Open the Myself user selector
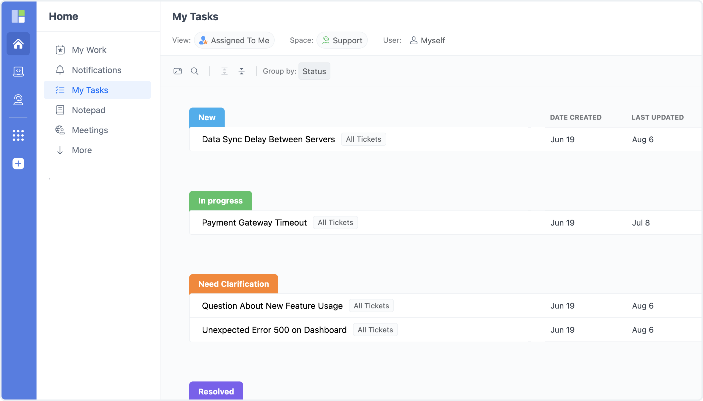The width and height of the screenshot is (703, 401). [427, 41]
